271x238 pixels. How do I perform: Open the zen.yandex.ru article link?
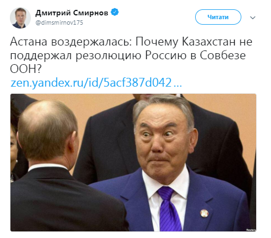click(x=96, y=83)
